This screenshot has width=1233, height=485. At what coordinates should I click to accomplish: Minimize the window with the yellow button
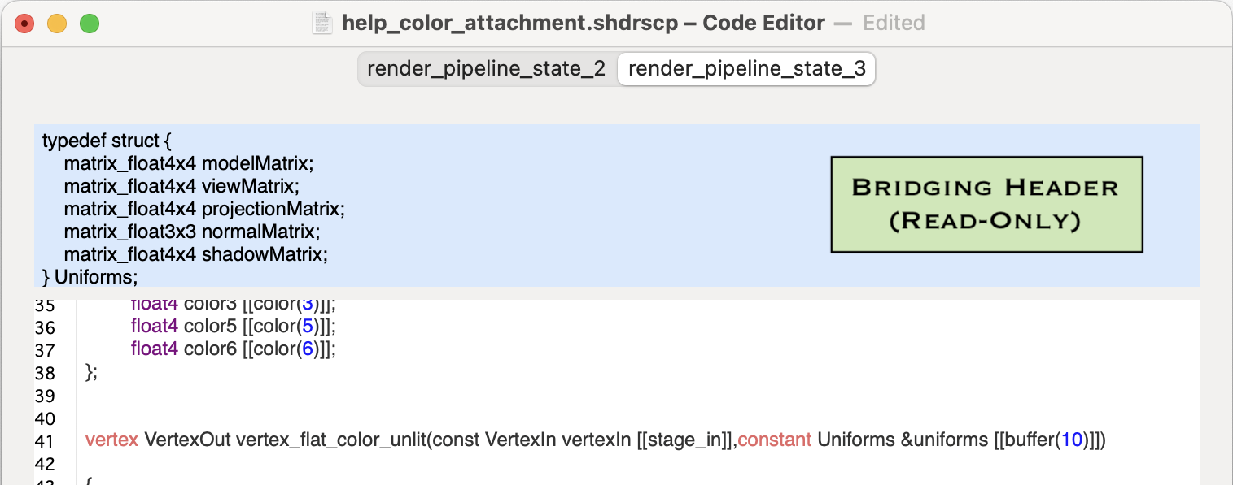click(57, 24)
